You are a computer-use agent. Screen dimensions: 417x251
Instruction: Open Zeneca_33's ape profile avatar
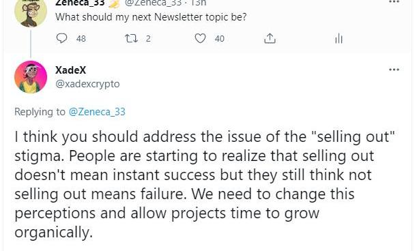tap(31, 11)
